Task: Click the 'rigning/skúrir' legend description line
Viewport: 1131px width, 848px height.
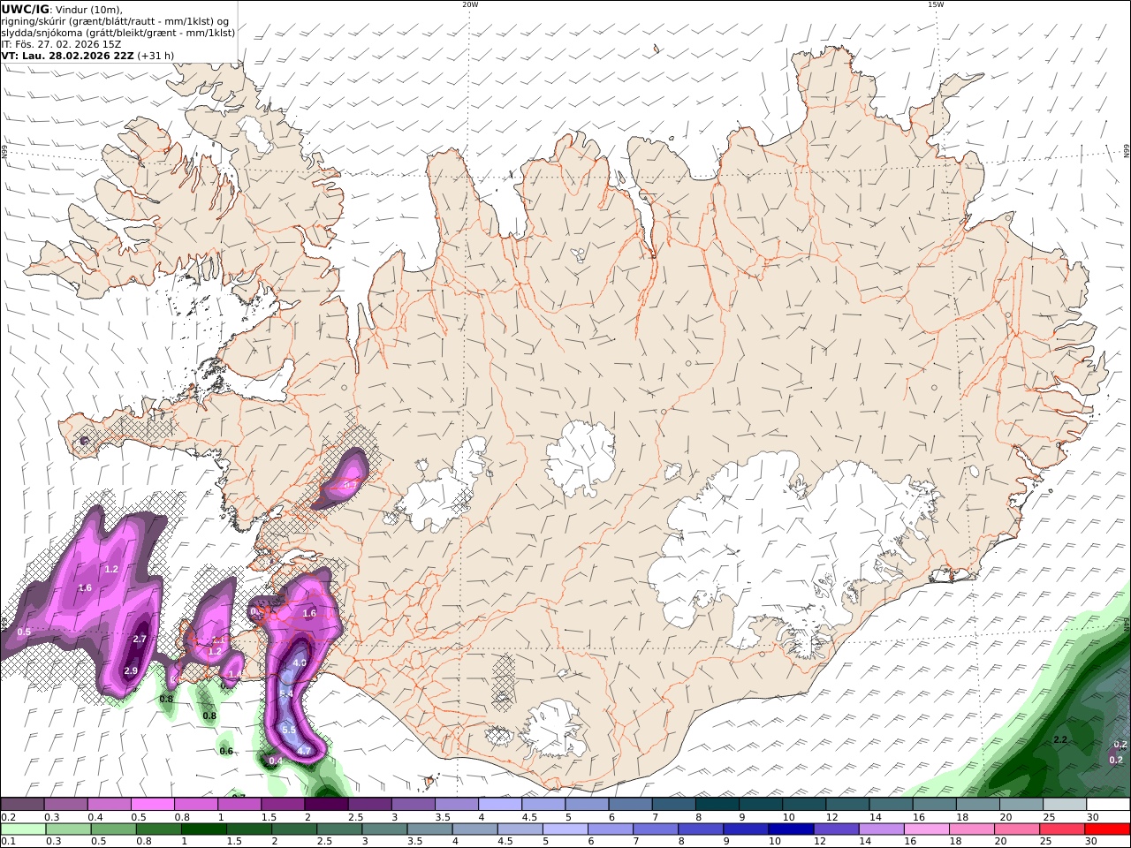Action: [x=115, y=21]
